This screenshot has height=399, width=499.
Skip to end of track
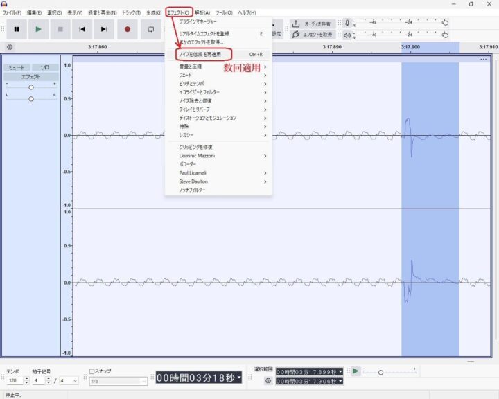pyautogui.click(x=105, y=29)
